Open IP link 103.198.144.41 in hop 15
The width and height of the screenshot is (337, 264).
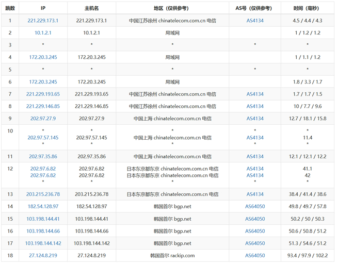click(43, 219)
